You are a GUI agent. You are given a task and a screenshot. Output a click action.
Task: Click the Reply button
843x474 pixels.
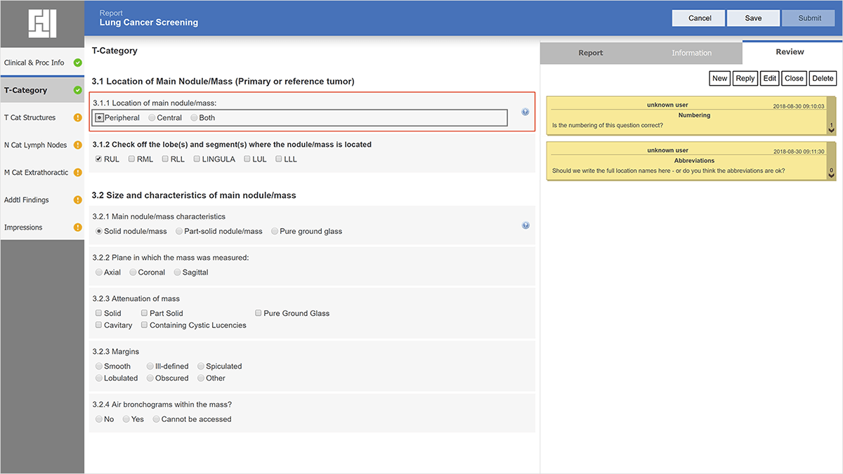(745, 78)
